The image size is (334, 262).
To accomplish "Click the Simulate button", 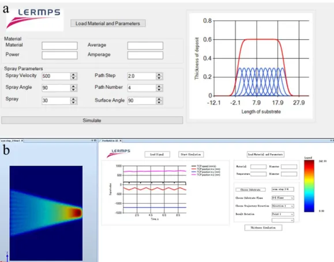I will (92, 120).
